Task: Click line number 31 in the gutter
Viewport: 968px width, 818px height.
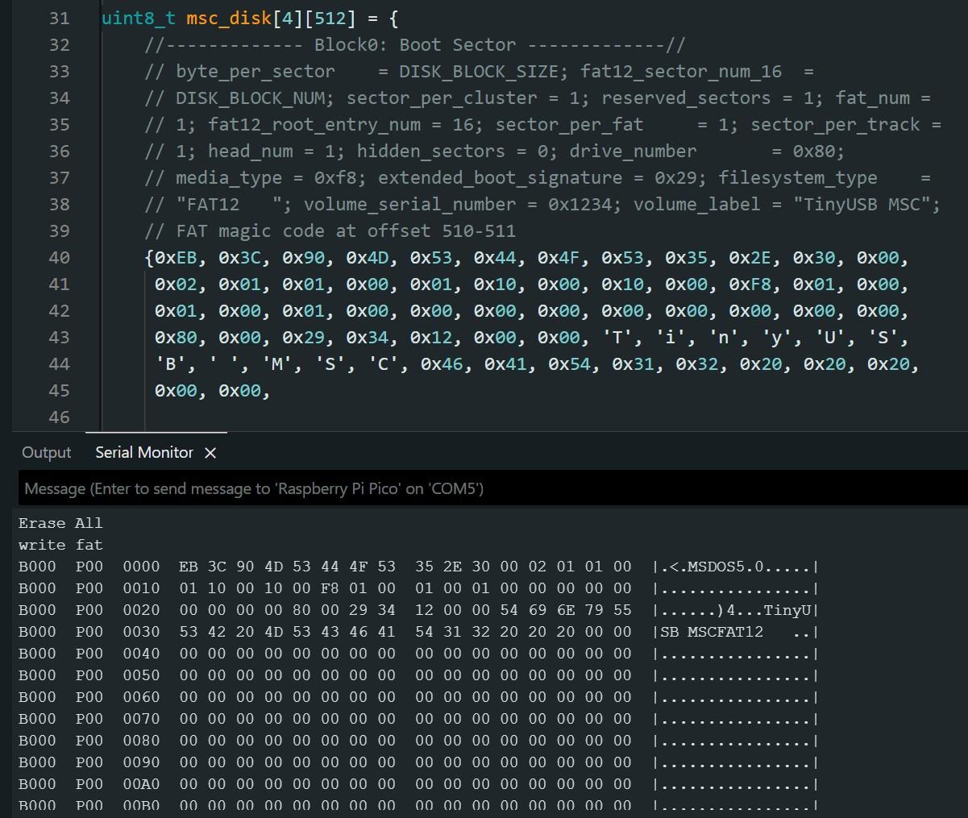Action: pyautogui.click(x=60, y=19)
